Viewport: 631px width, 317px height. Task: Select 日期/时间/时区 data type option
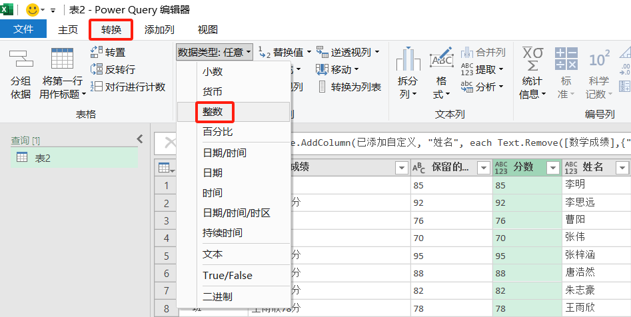click(233, 213)
